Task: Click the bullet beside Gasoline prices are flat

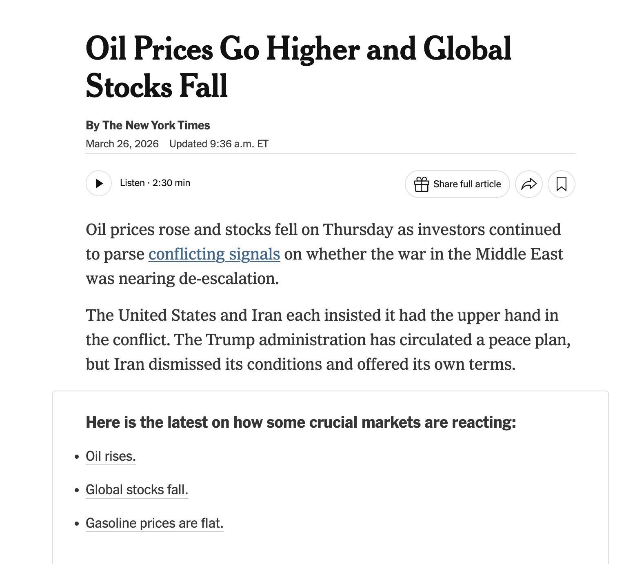Action: (x=77, y=524)
